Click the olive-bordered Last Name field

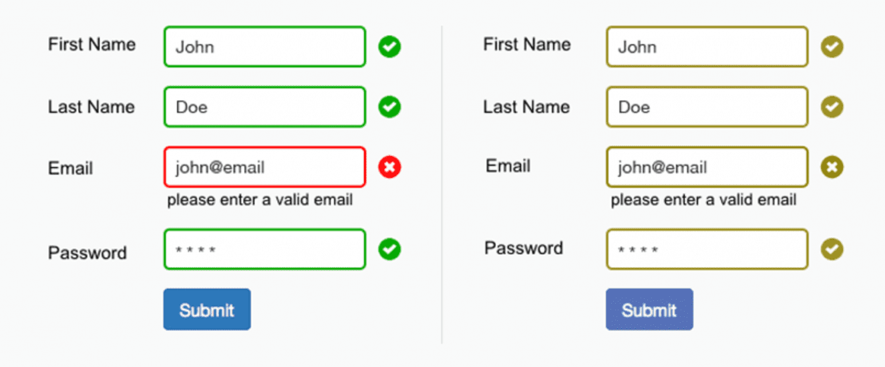707,107
